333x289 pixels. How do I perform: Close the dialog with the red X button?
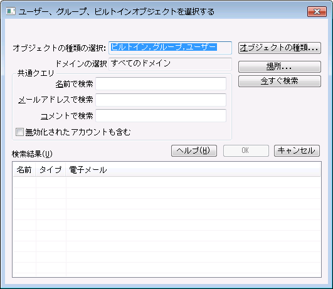coord(317,11)
